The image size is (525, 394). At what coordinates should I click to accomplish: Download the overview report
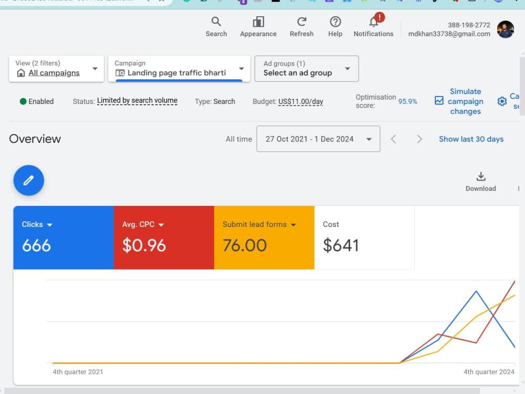tap(480, 182)
